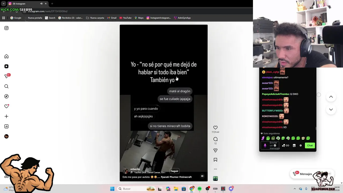Viewport: 343px width, 193px height.
Task: Mute the reel's sound
Action: (x=202, y=176)
